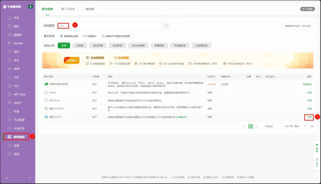
Task: Click the search magnifier icon
Action: 166,25
